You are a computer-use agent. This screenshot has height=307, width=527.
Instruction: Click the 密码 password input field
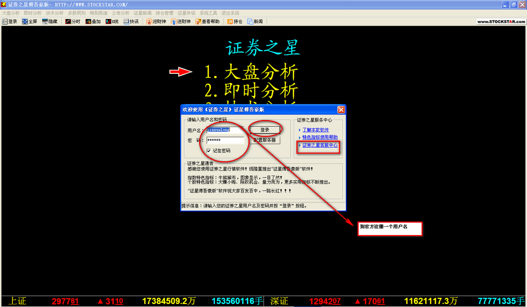coord(225,140)
